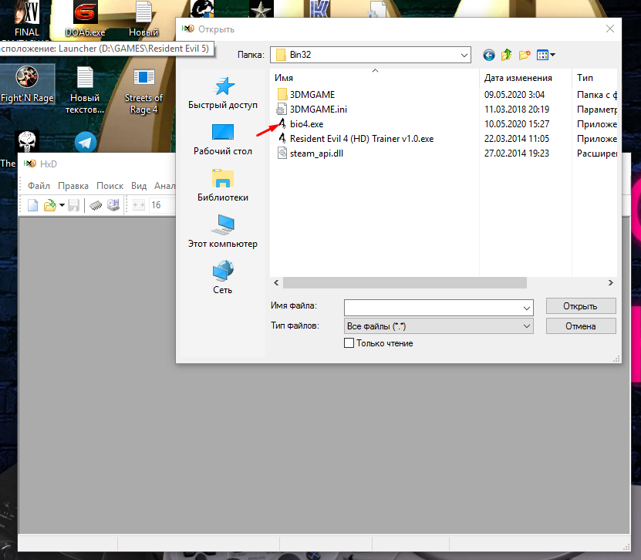641x560 pixels.
Task: Select the Streets of Rage 4 desktop icon
Action: pyautogui.click(x=143, y=91)
